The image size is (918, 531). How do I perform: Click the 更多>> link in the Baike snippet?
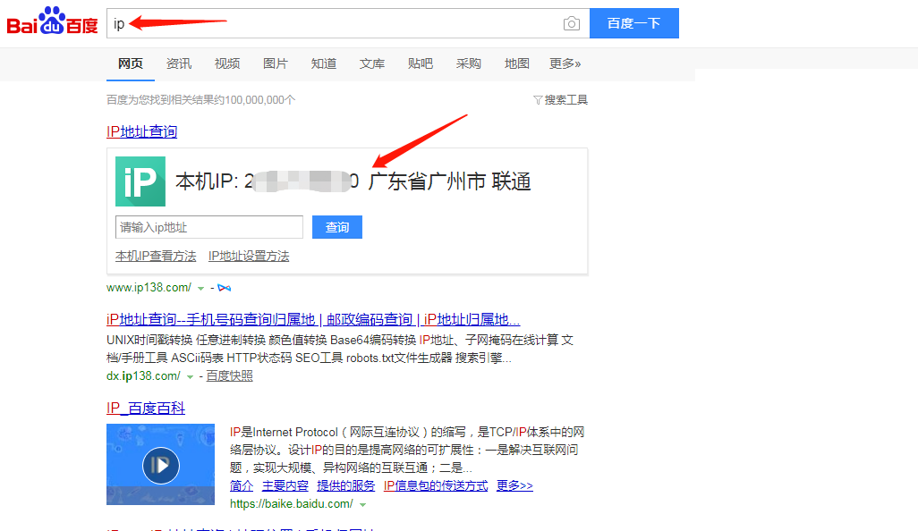pos(514,485)
